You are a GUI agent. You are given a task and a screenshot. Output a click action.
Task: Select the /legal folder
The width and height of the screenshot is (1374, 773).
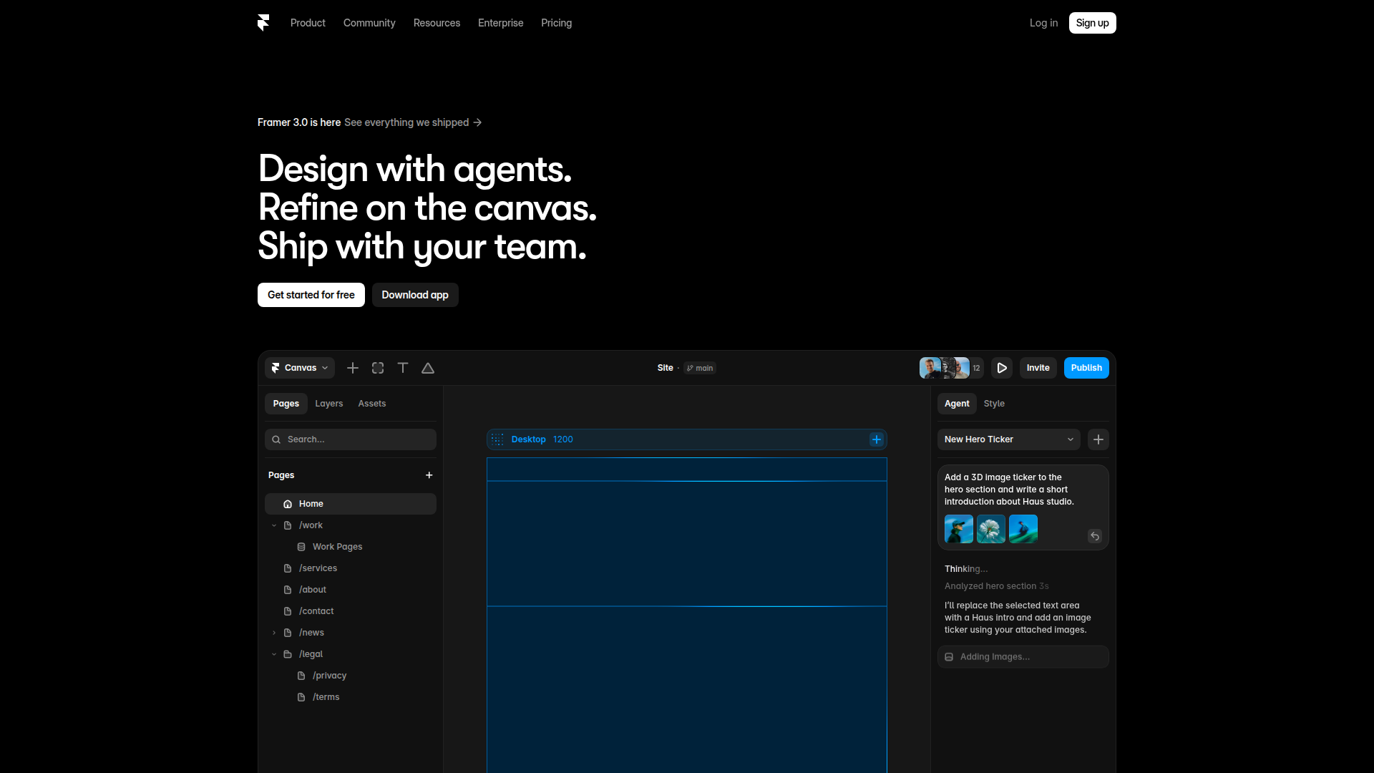tap(311, 654)
